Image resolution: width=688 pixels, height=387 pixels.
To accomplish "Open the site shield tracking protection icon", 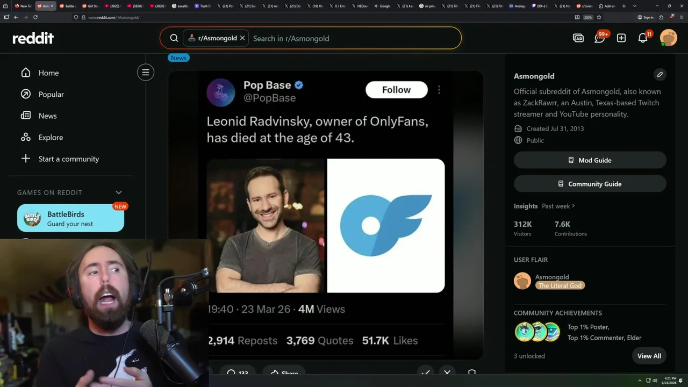I will coord(77,17).
